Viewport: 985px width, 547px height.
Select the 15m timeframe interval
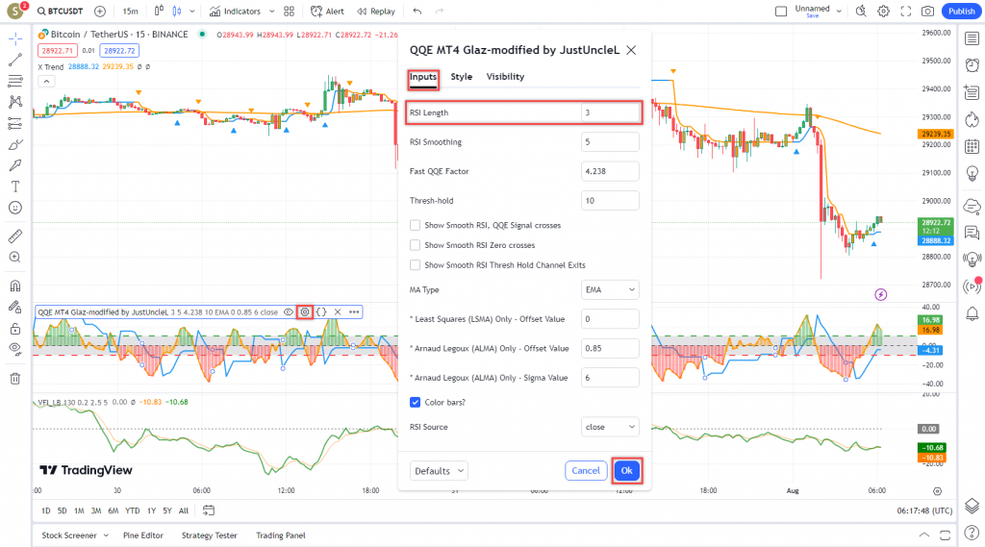(x=130, y=12)
